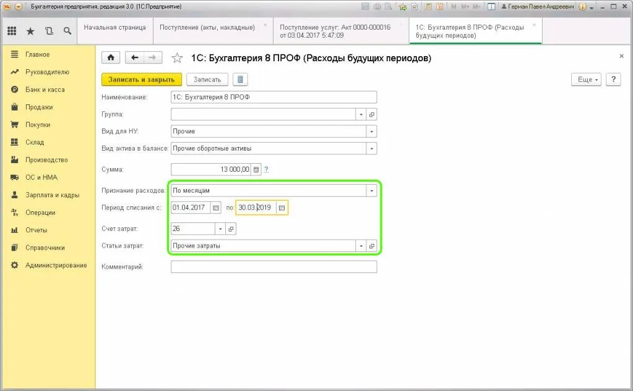This screenshot has width=633, height=391.
Task: Open calendar for period start date 01.04.2017
Action: [x=216, y=208]
